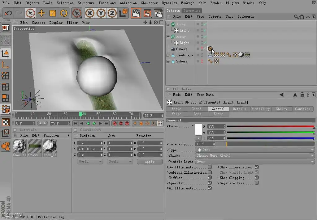Screen dimensions: 317x220
Task: Expand the Landscape object in tree
Action: pos(168,55)
